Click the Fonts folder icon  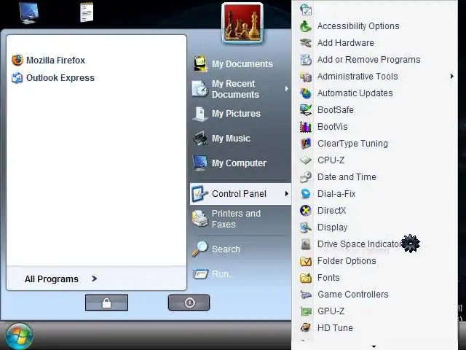pyautogui.click(x=306, y=278)
